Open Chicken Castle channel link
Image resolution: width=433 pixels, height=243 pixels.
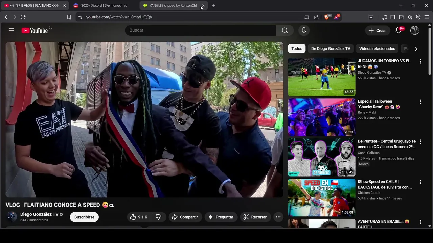369,193
